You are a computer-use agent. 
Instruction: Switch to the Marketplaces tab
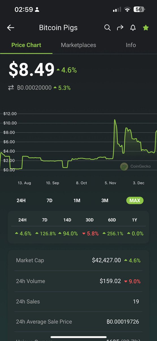coord(78,45)
